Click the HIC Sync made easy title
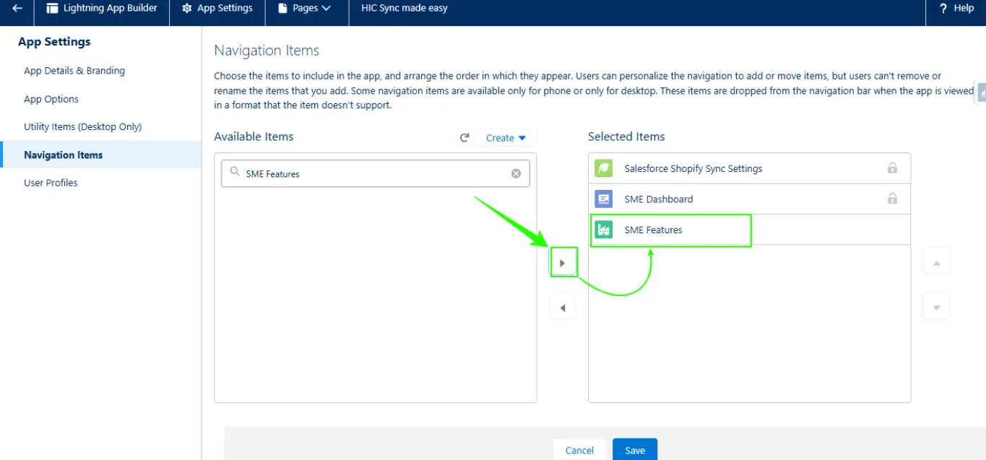986x460 pixels. point(405,8)
